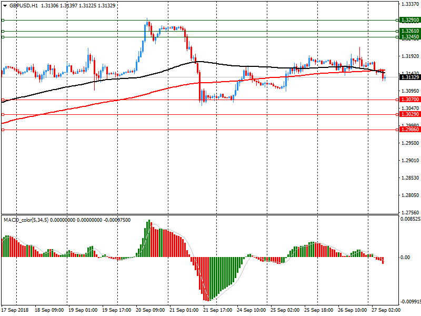The image size is (421, 316).
Task: Click left handle of the top green line
Action: point(3,20)
